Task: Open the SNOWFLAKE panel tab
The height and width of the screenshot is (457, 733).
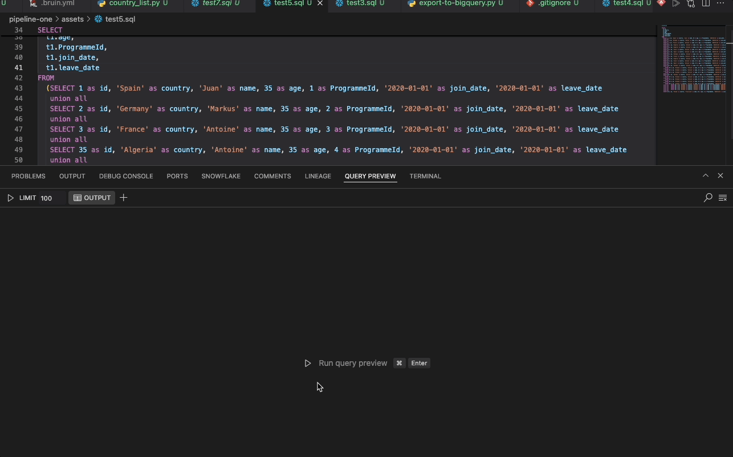Action: point(221,176)
